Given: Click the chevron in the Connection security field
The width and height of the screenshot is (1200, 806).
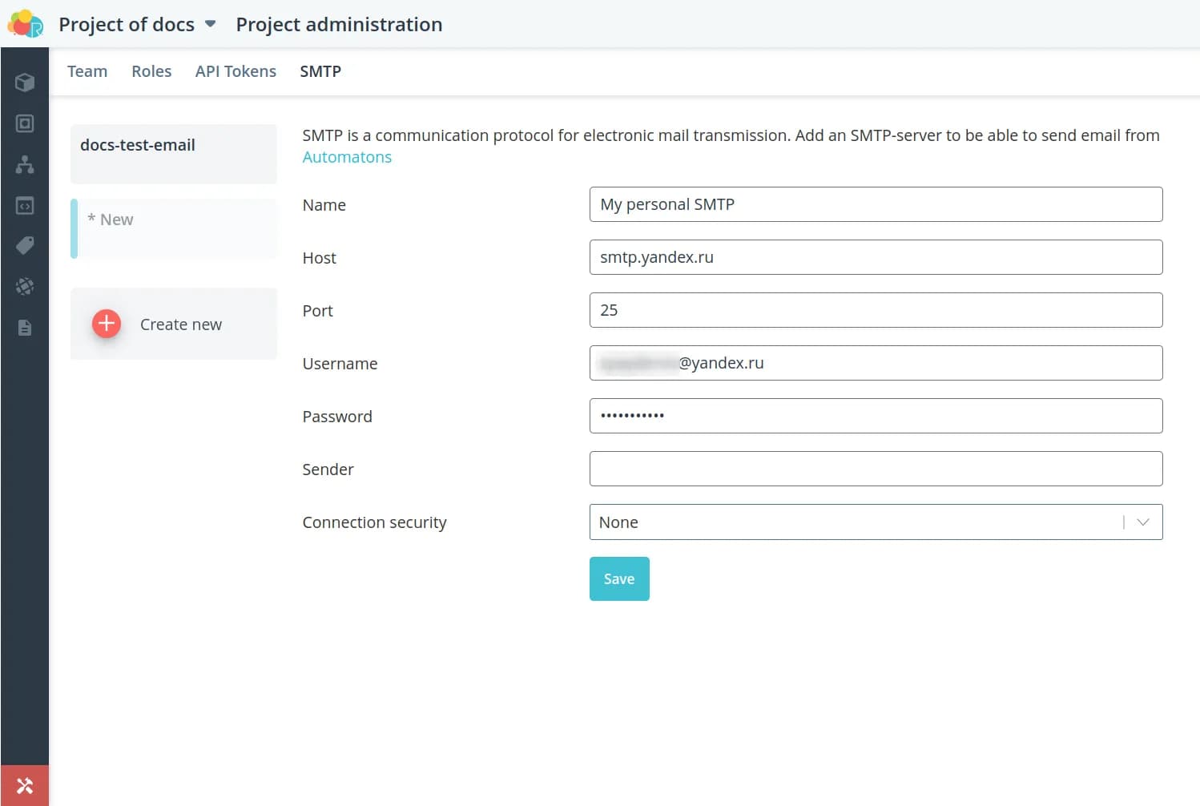Looking at the screenshot, I should 1143,522.
